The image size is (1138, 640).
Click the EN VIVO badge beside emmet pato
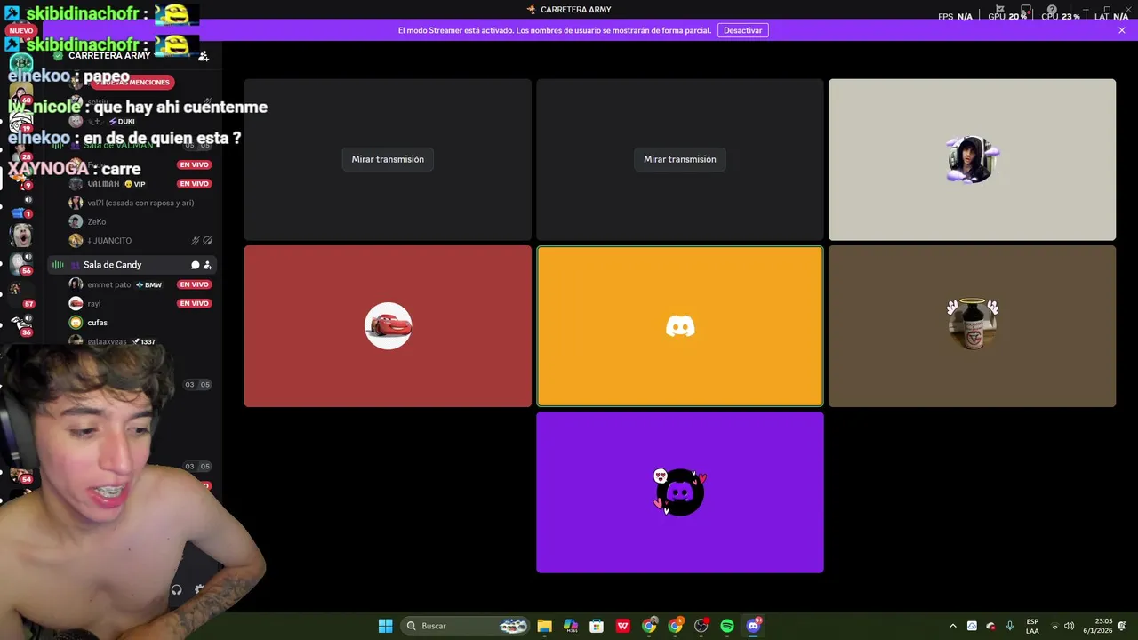[194, 284]
